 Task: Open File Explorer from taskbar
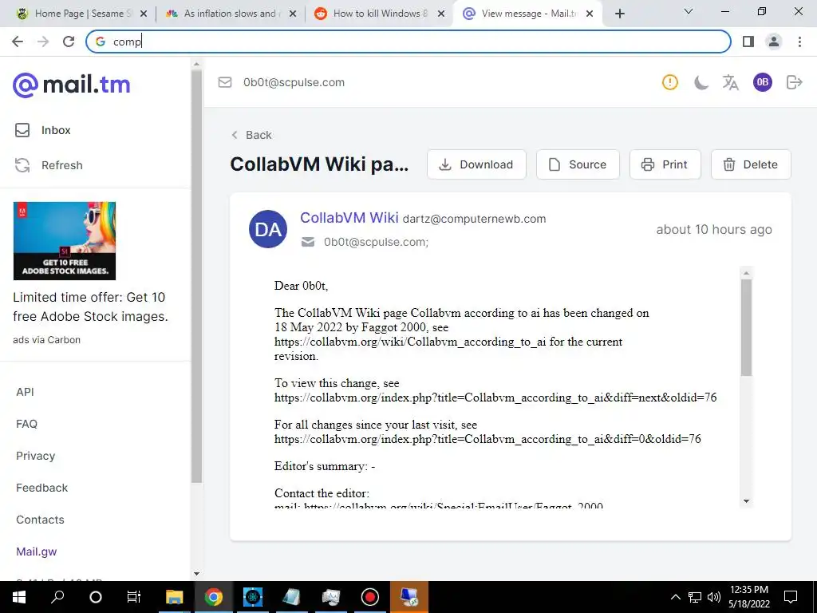click(175, 597)
